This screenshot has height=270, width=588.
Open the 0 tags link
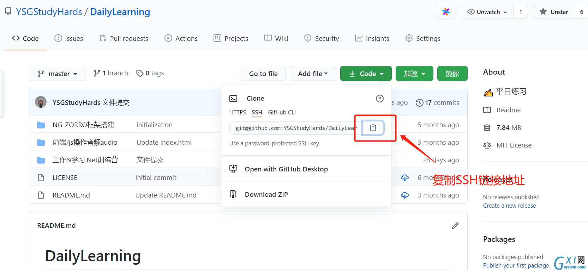(150, 73)
